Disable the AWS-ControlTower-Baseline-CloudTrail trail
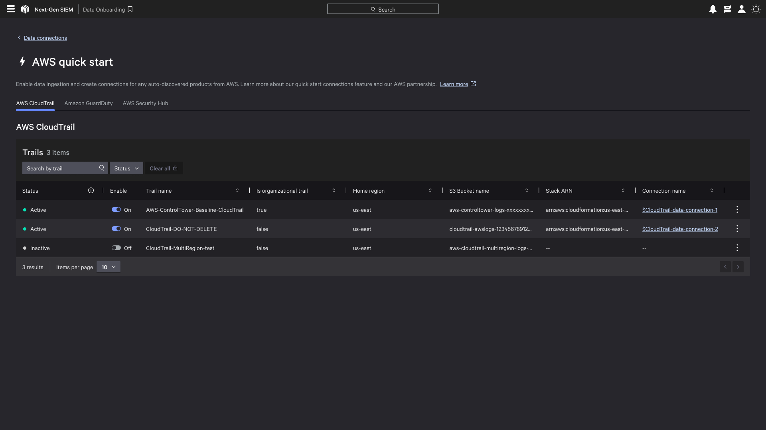Screen dimensions: 766x430 [116, 209]
